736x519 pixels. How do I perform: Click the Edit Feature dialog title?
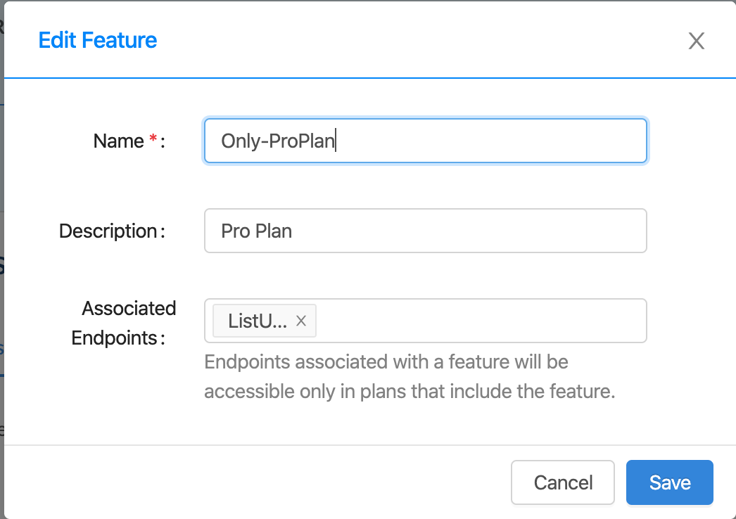tap(98, 40)
